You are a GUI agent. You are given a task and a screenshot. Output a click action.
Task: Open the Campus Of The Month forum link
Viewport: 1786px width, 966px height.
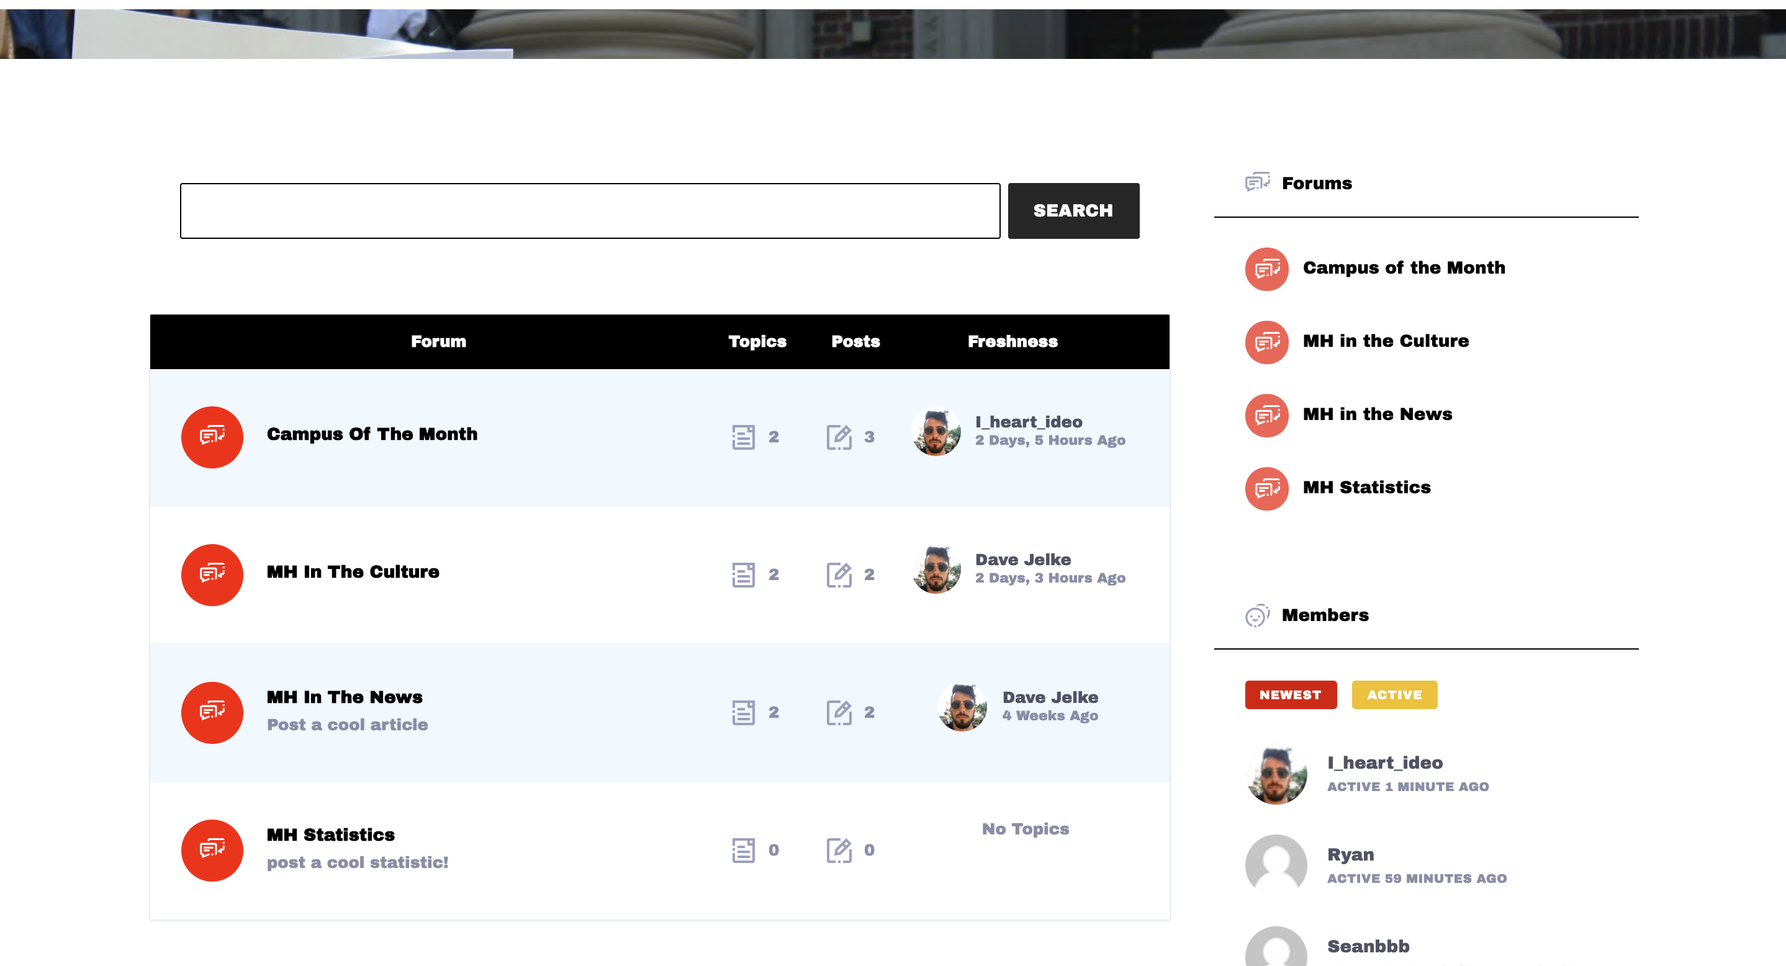point(372,434)
